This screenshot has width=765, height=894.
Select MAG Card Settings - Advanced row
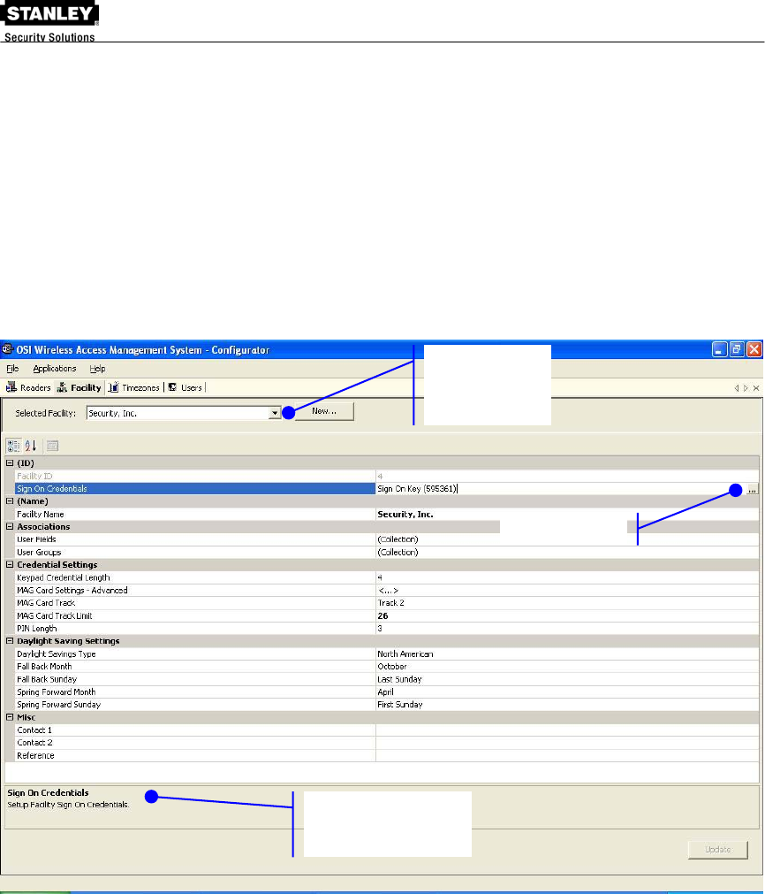point(195,590)
